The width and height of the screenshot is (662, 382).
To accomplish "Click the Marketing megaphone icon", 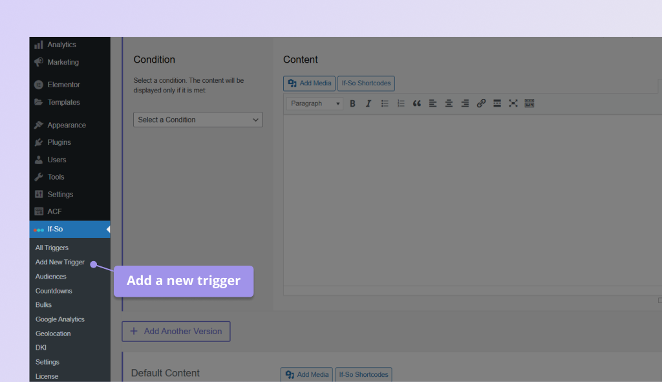I will click(40, 62).
